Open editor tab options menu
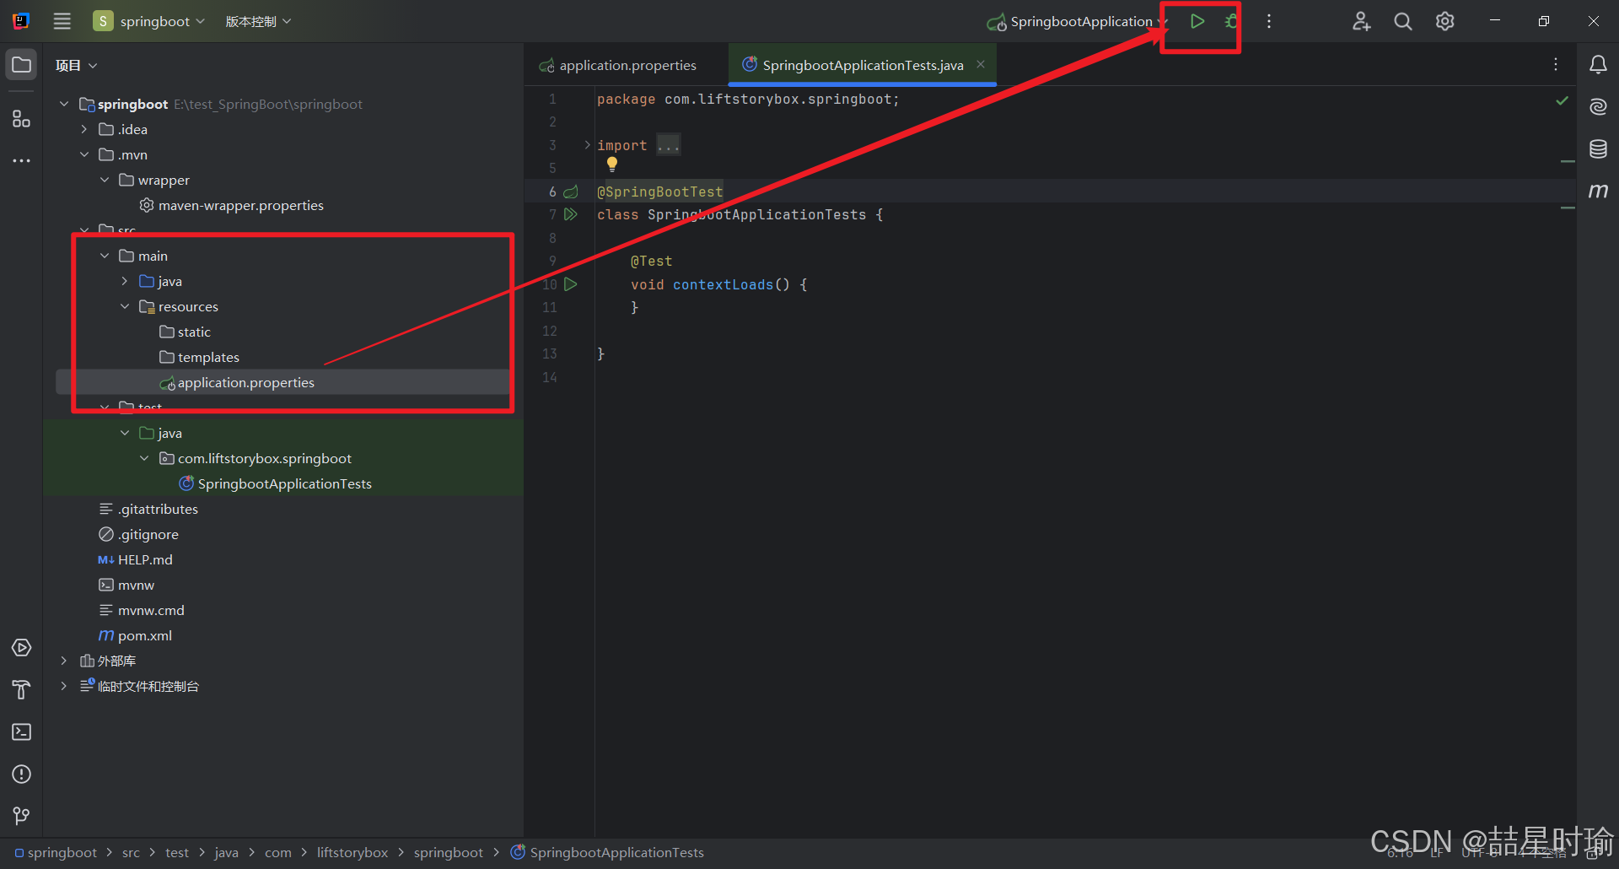Viewport: 1619px width, 869px height. 1556,65
